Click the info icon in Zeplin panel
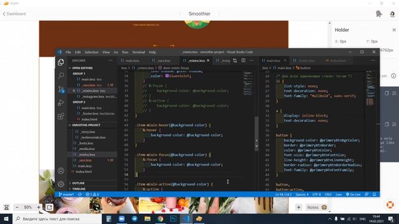 (393, 76)
